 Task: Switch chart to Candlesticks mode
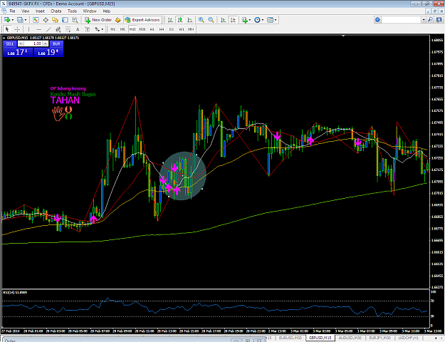tap(180, 20)
